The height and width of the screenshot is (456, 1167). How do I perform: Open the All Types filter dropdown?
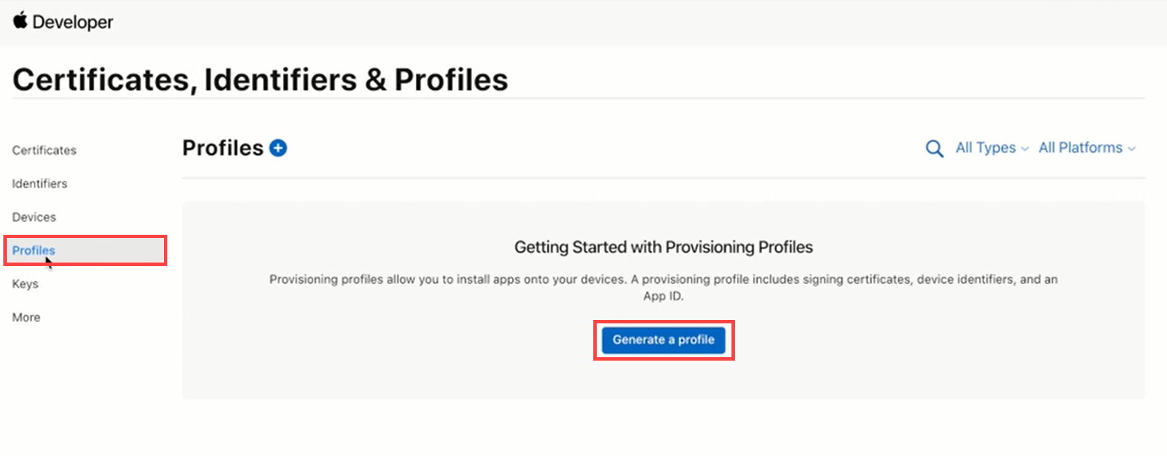pyautogui.click(x=985, y=147)
